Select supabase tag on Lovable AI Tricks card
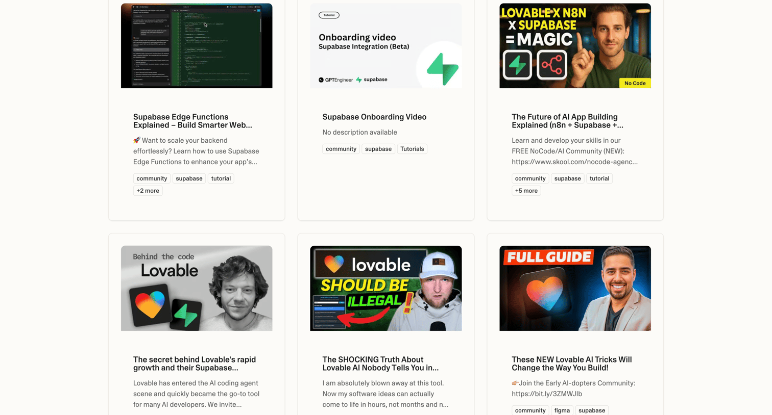The image size is (772, 415). 592,410
